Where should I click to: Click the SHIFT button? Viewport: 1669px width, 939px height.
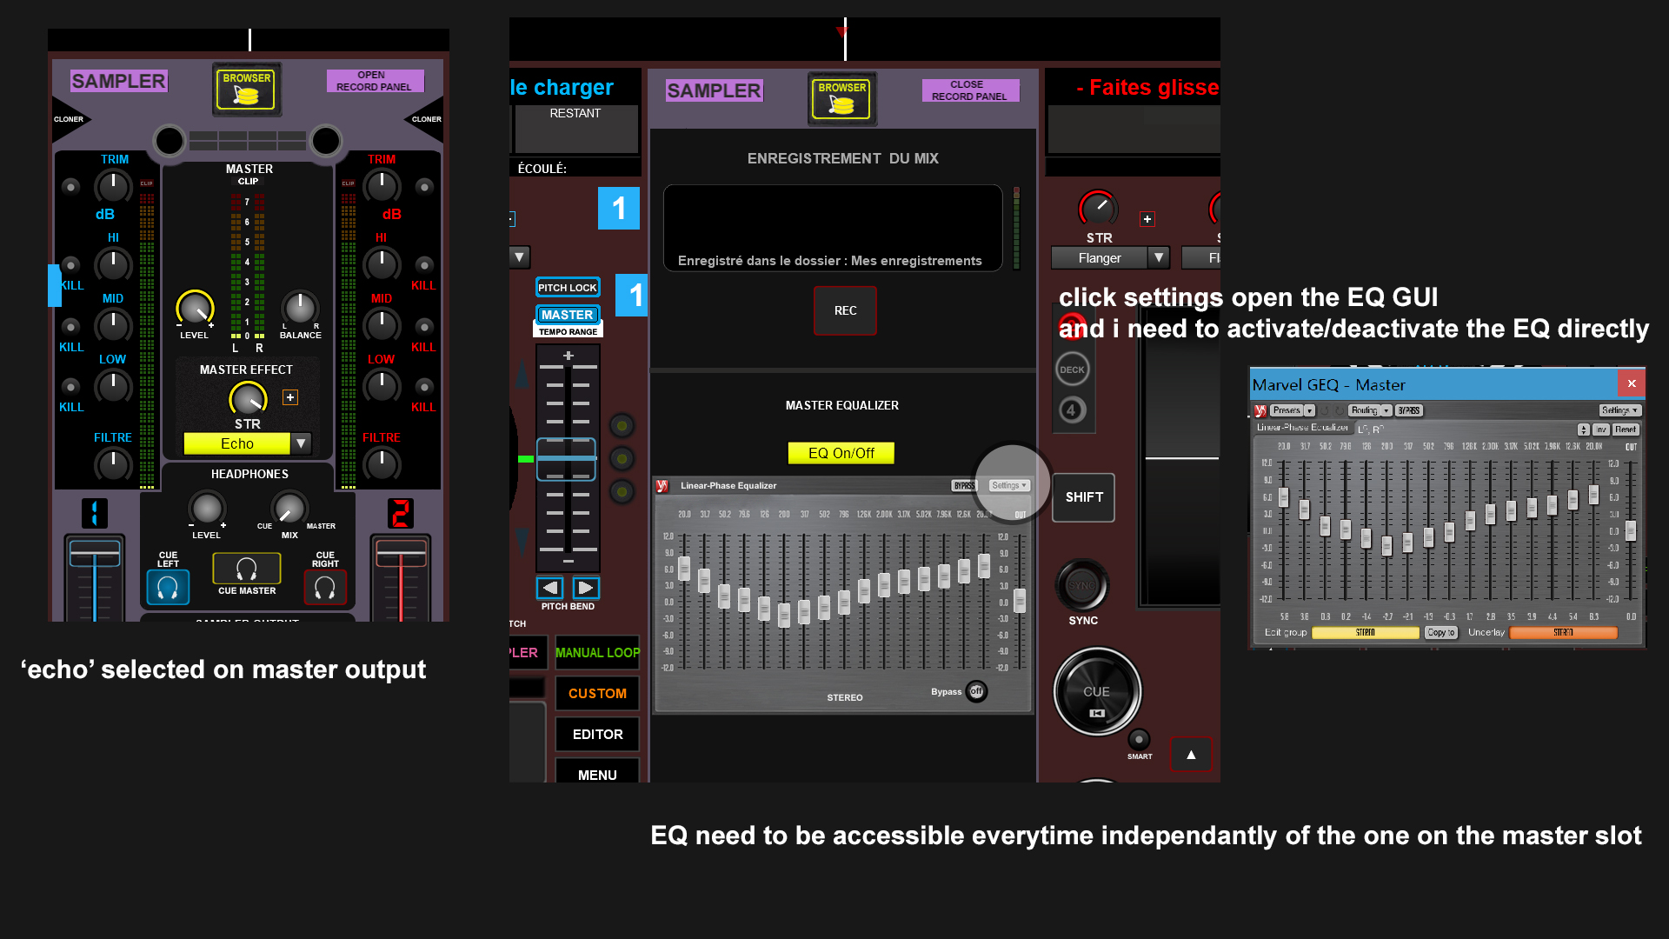(1083, 497)
